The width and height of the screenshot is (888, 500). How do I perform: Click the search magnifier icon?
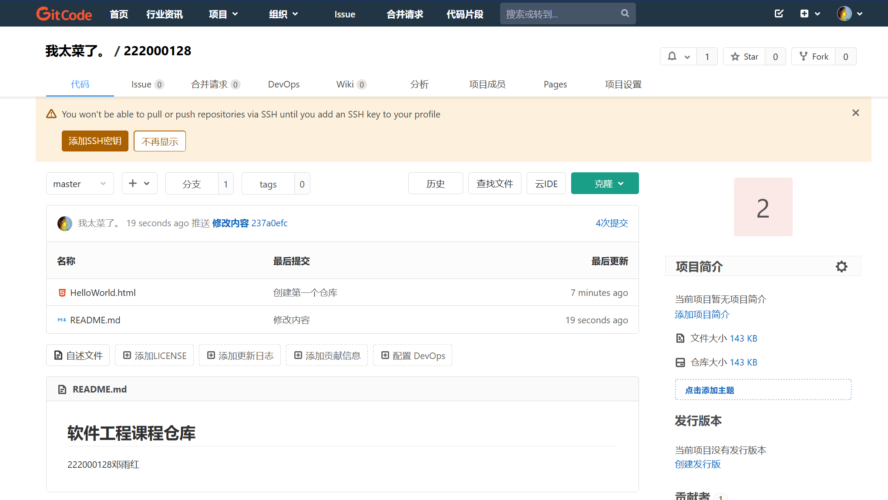tap(625, 13)
